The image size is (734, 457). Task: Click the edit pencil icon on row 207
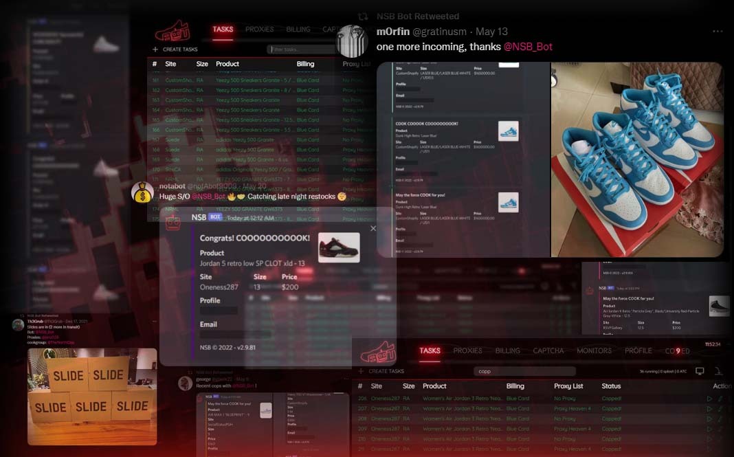click(720, 408)
